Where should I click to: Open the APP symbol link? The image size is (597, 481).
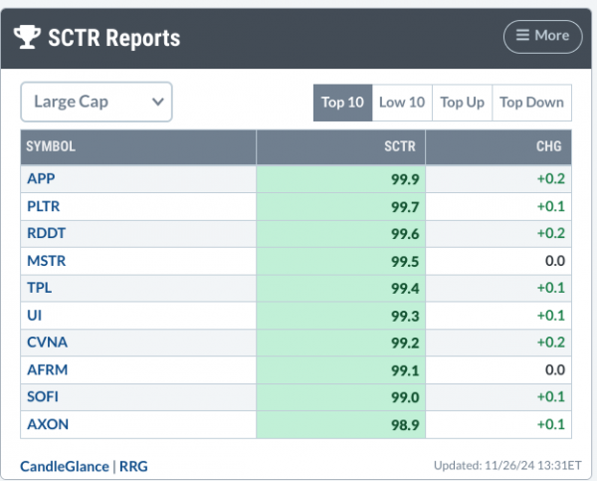pos(41,178)
